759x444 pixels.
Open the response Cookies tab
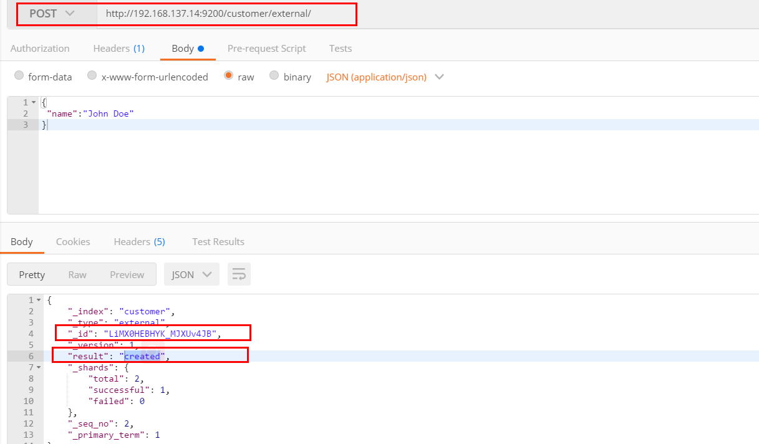[x=73, y=242]
